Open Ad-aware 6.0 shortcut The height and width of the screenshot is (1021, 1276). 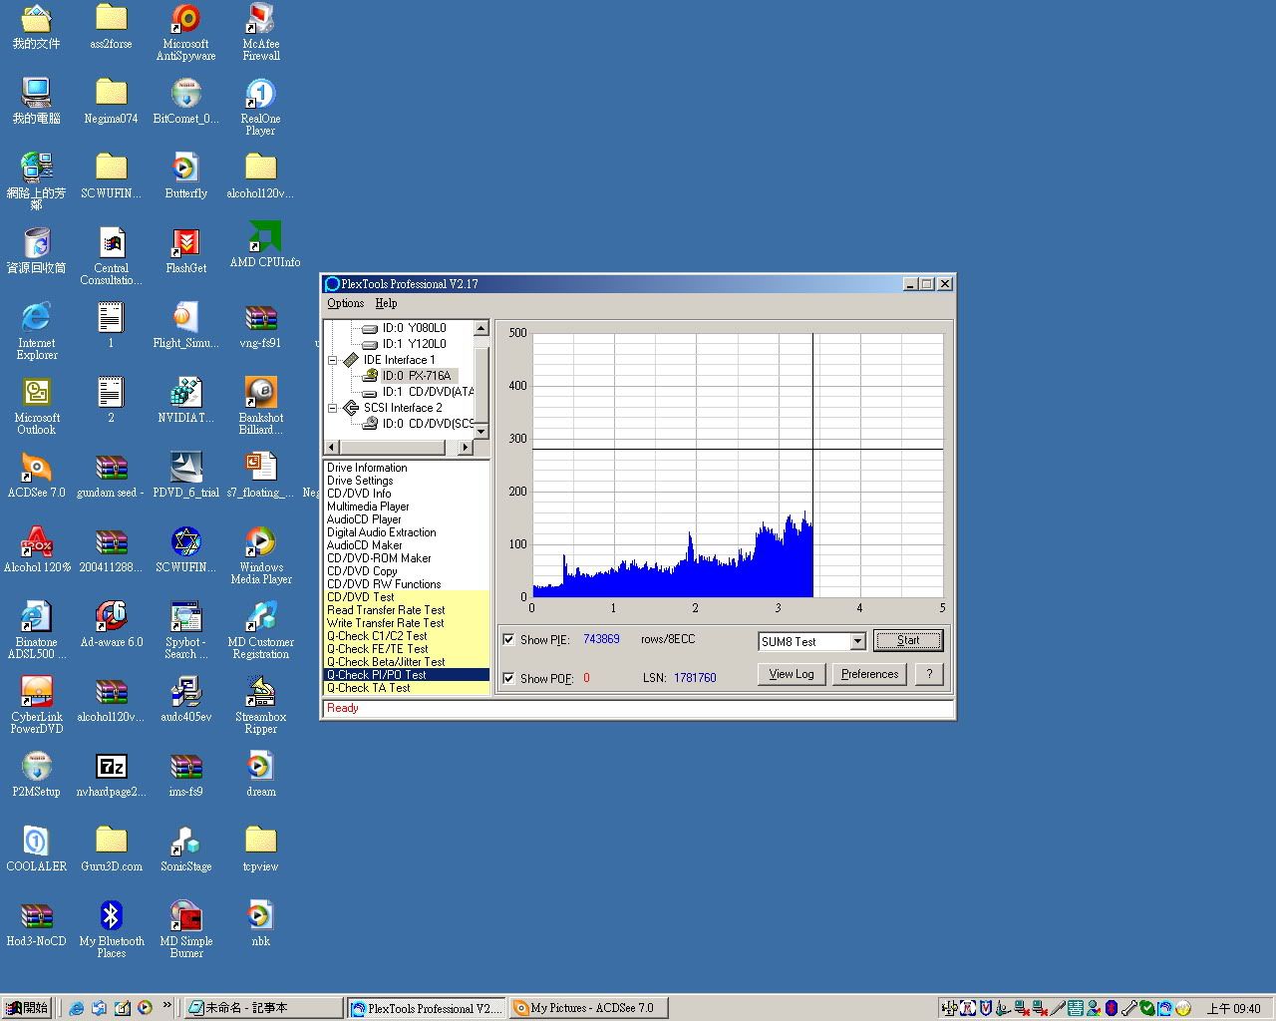(x=111, y=625)
